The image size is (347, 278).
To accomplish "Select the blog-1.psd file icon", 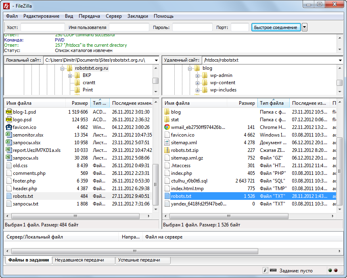I will tap(9, 112).
